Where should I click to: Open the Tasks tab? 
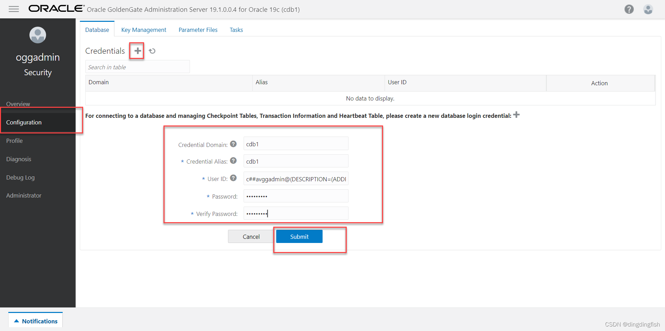tap(236, 30)
